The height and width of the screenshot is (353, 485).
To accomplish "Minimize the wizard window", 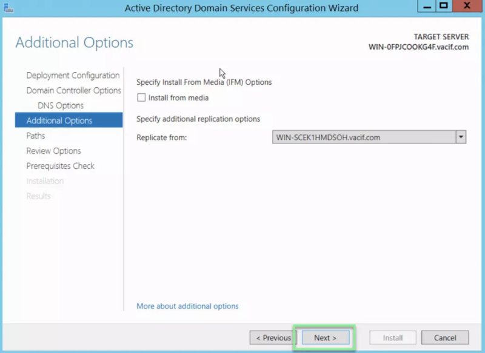I will 427,7.
